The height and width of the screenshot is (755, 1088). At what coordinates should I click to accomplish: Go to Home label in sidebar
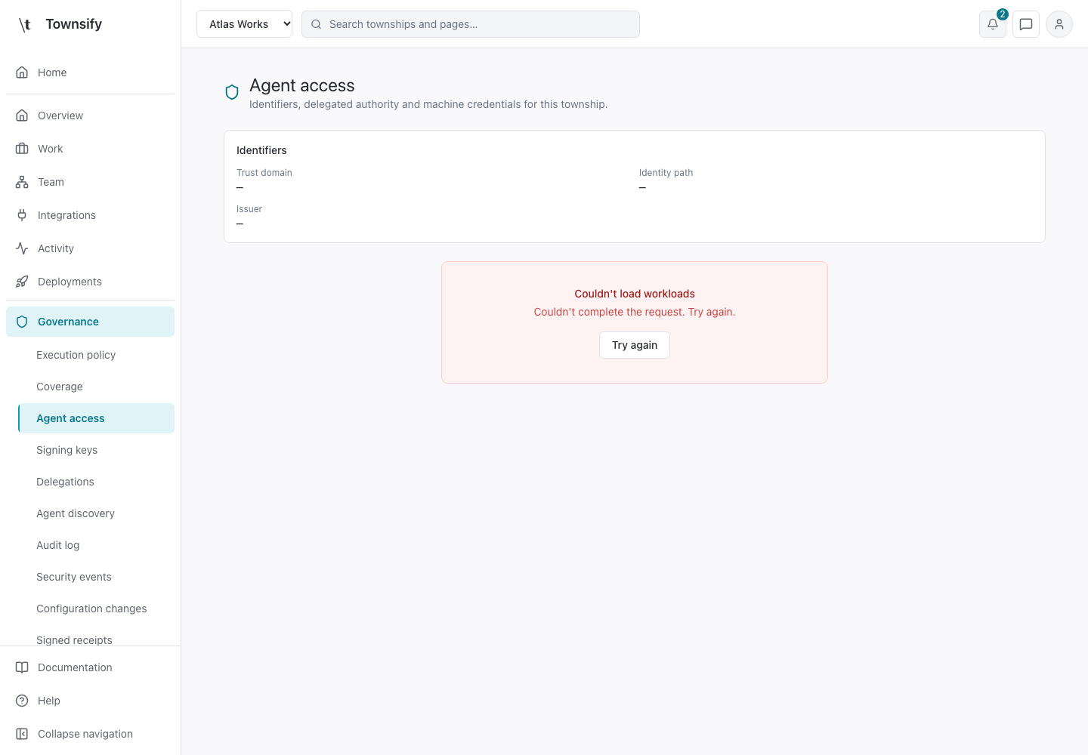coord(52,72)
